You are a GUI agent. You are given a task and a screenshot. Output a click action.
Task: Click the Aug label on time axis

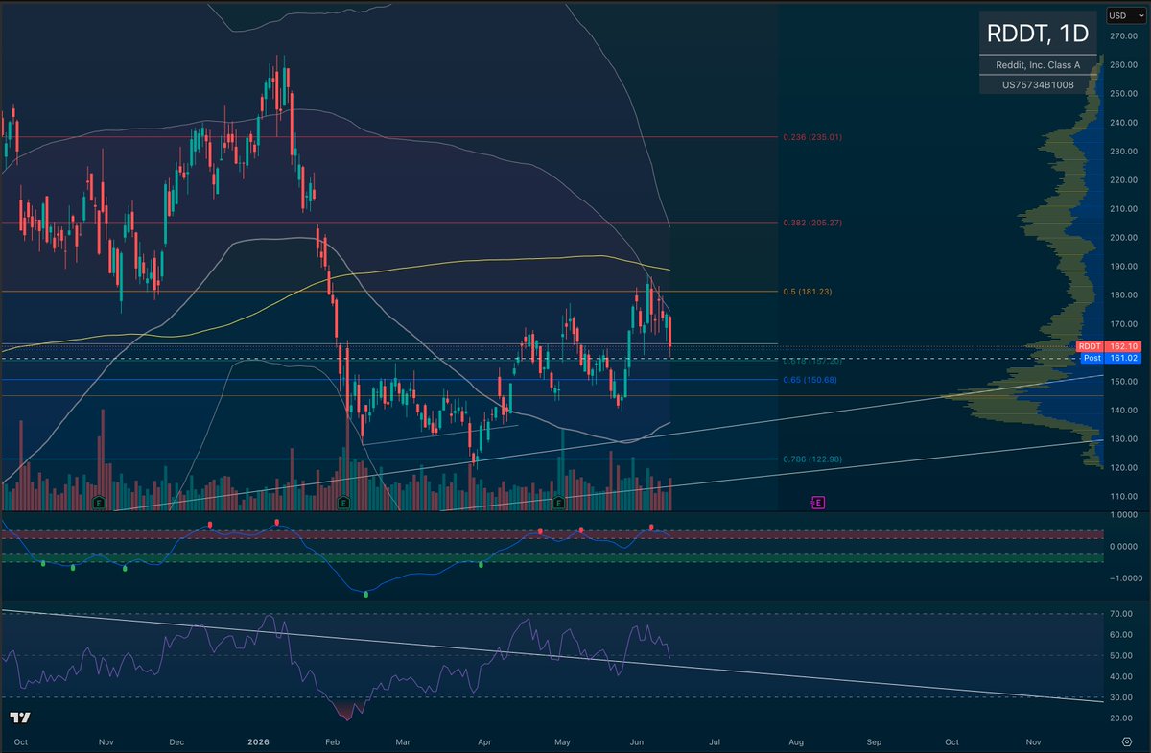click(796, 742)
